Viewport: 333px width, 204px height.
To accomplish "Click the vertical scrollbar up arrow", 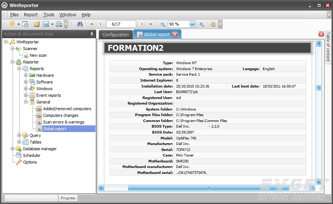I will [x=318, y=44].
